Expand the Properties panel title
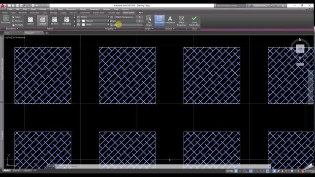The image size is (315, 177). coord(110,29)
